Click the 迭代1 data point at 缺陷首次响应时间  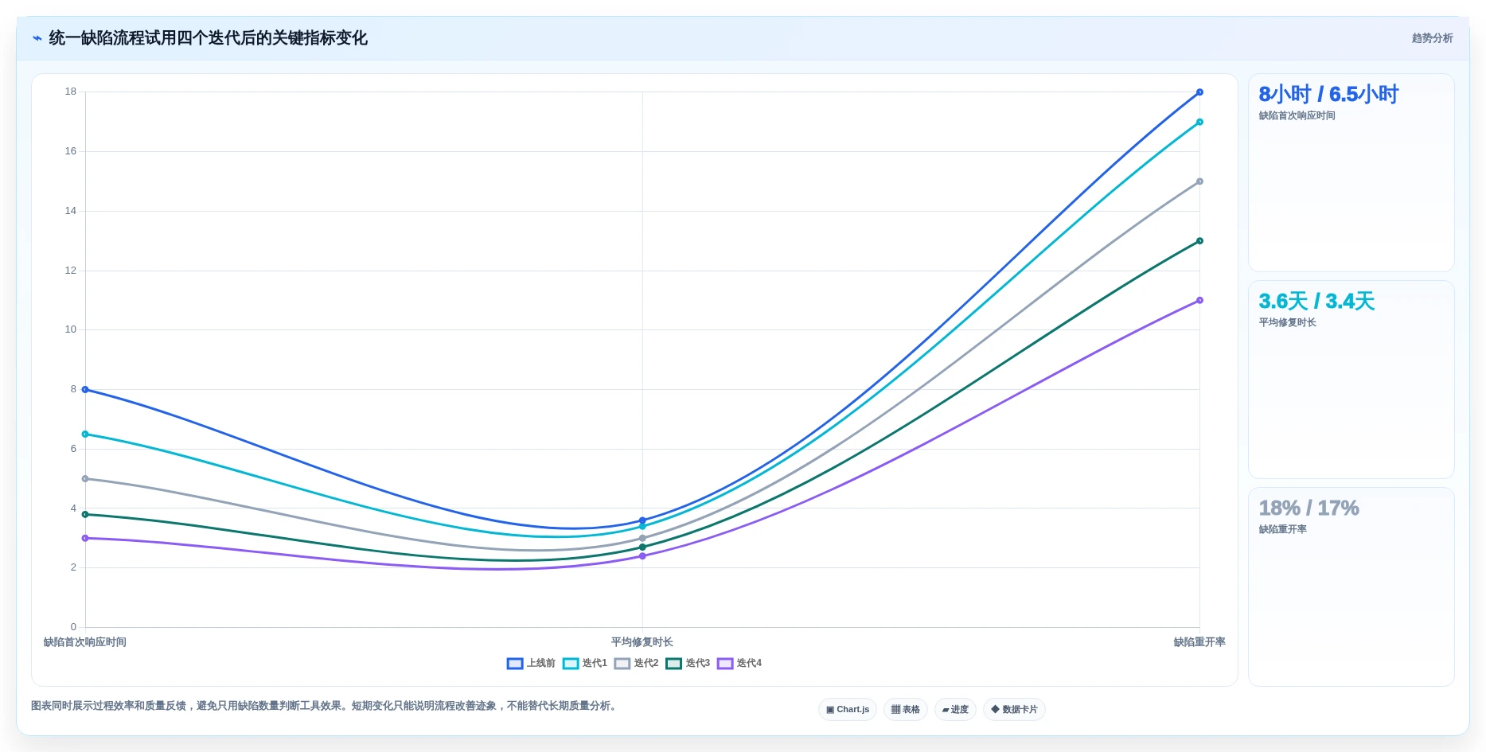point(85,434)
